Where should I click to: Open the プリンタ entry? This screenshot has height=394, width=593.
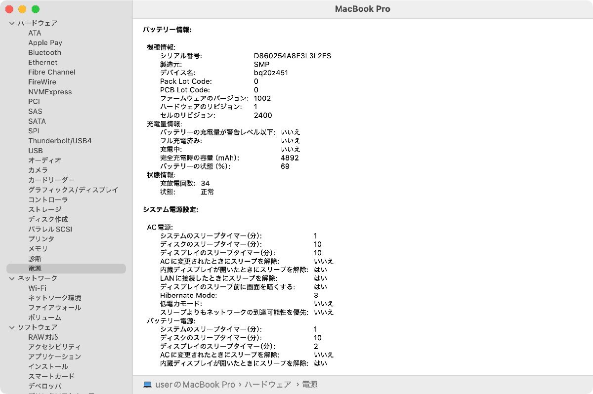[41, 239]
